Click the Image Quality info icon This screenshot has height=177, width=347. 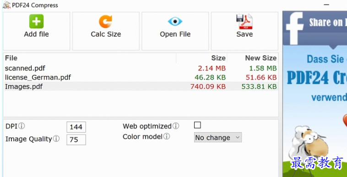coord(56,139)
